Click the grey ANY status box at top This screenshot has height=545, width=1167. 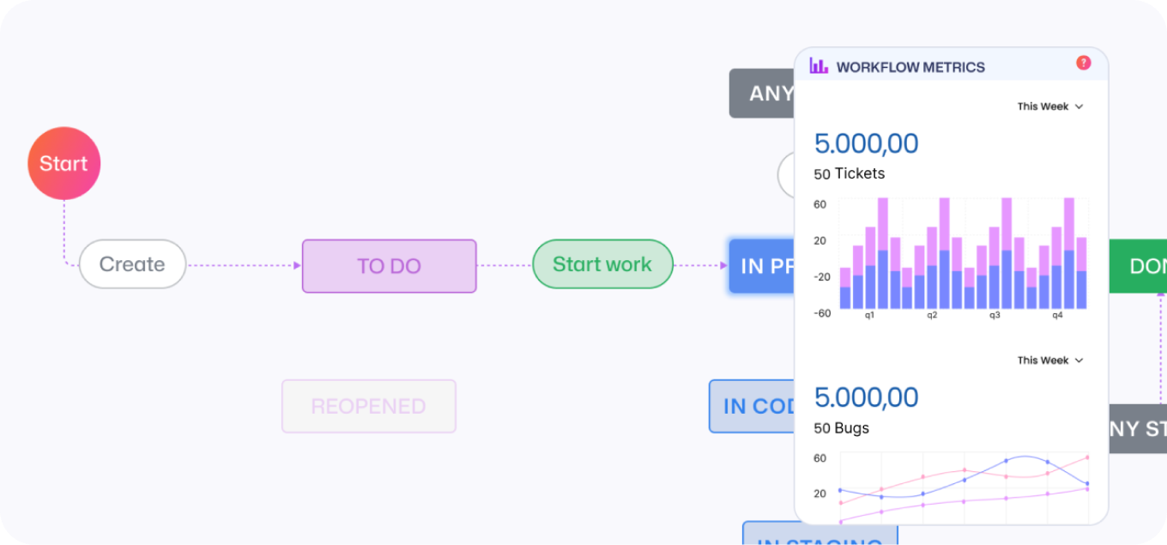coord(762,94)
